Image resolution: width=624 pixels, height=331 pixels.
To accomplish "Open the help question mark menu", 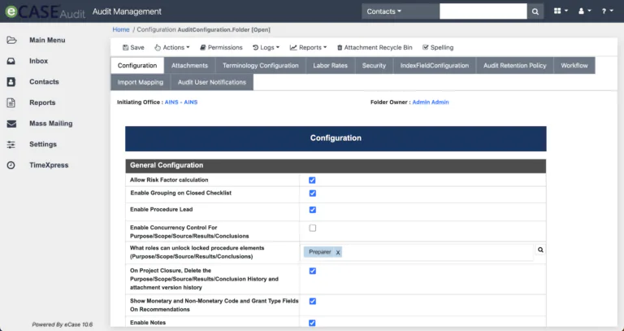I will click(607, 11).
